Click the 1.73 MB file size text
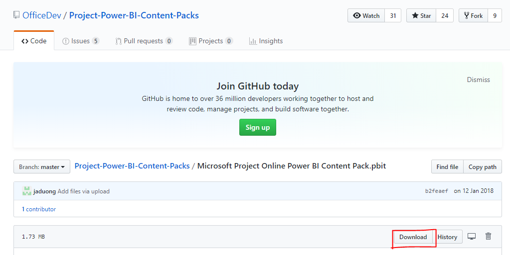Viewport: 510px width, 255px height. click(33, 237)
